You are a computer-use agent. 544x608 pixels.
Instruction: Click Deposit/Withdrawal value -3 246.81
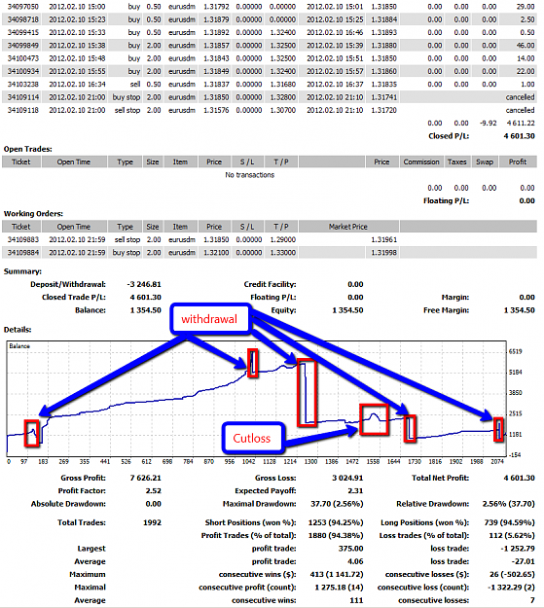coord(144,284)
